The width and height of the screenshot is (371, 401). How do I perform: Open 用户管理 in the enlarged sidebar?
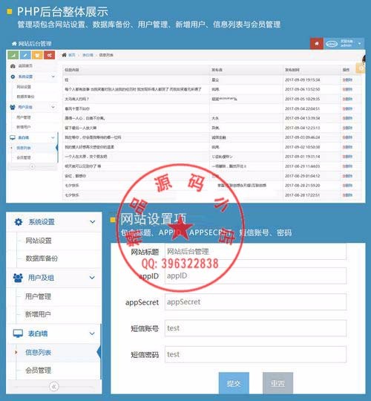[38, 296]
